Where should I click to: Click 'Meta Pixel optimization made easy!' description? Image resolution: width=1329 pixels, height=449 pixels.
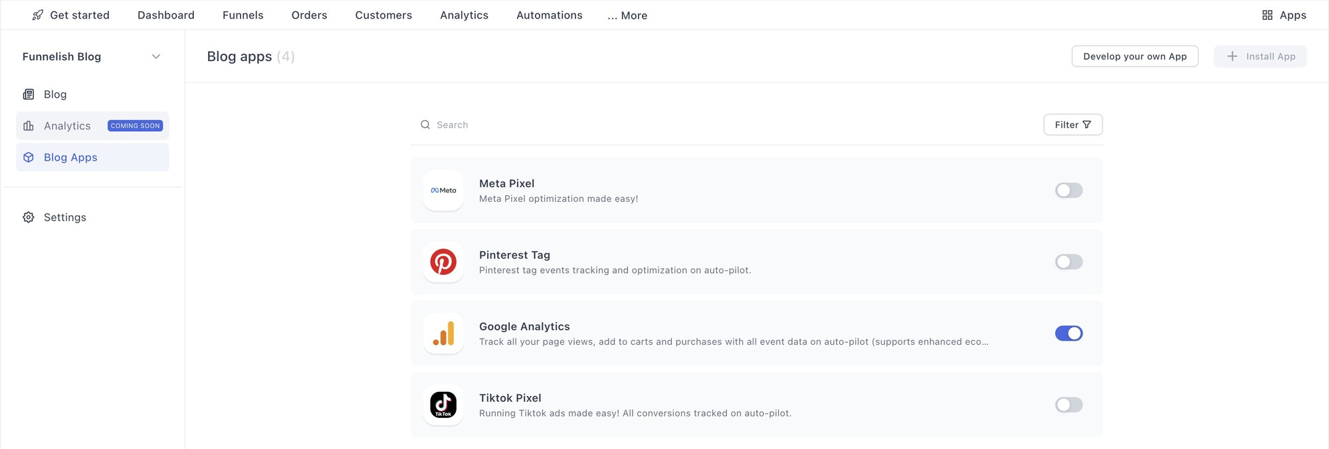pos(559,199)
